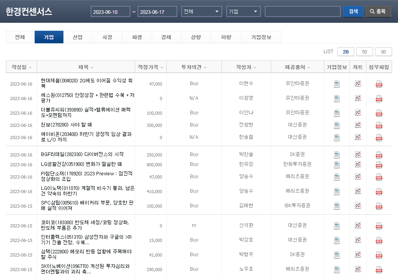Screen dimensions: 398x277
Task: Download PDF attachment for 더블유씨피 report
Action: [379, 113]
